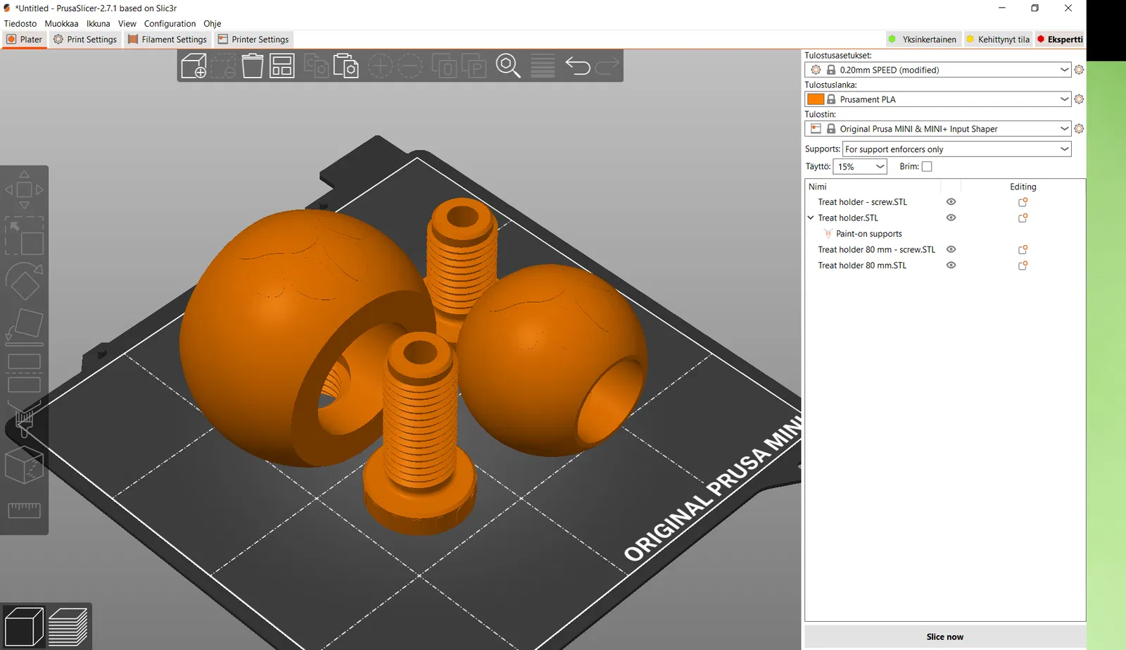Select the Scale gizmo tool
This screenshot has width=1126, height=650.
point(24,235)
